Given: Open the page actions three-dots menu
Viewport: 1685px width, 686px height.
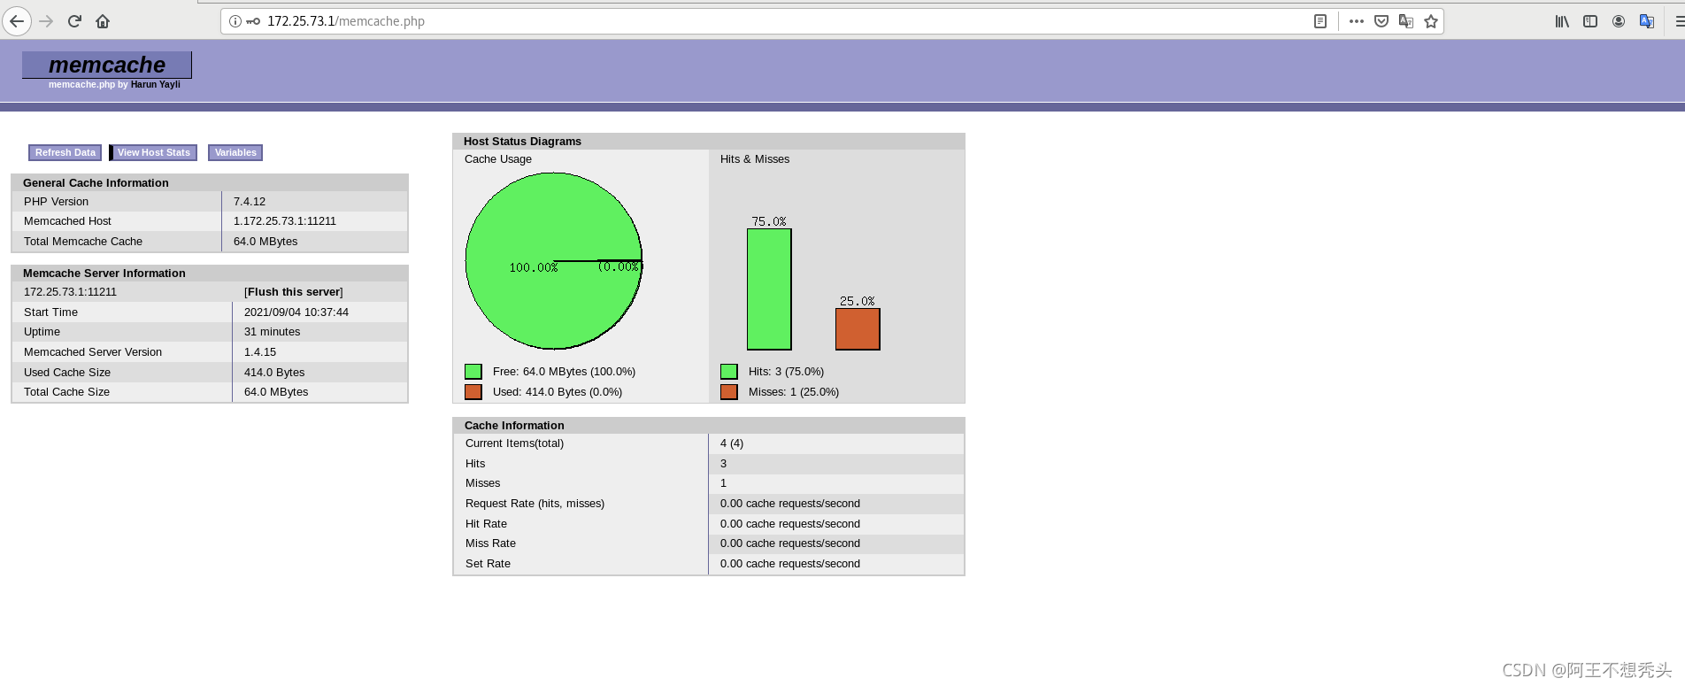Looking at the screenshot, I should pyautogui.click(x=1357, y=21).
